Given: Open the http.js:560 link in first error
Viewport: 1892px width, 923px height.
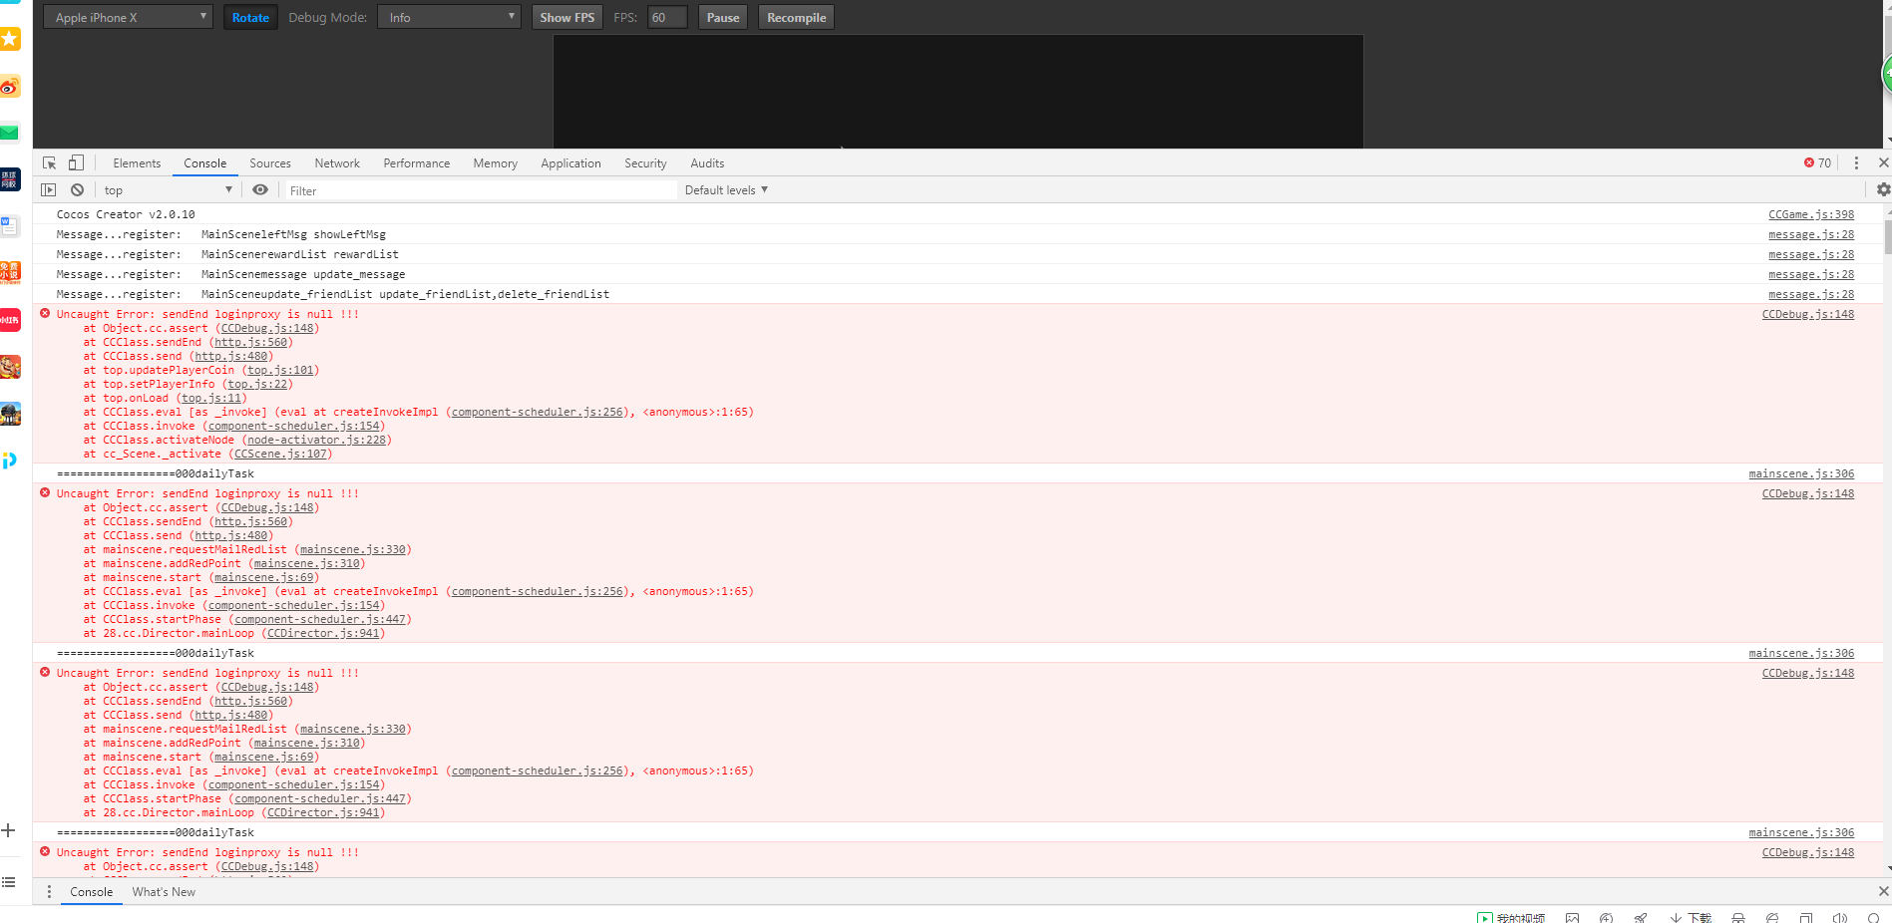Looking at the screenshot, I should (x=251, y=342).
